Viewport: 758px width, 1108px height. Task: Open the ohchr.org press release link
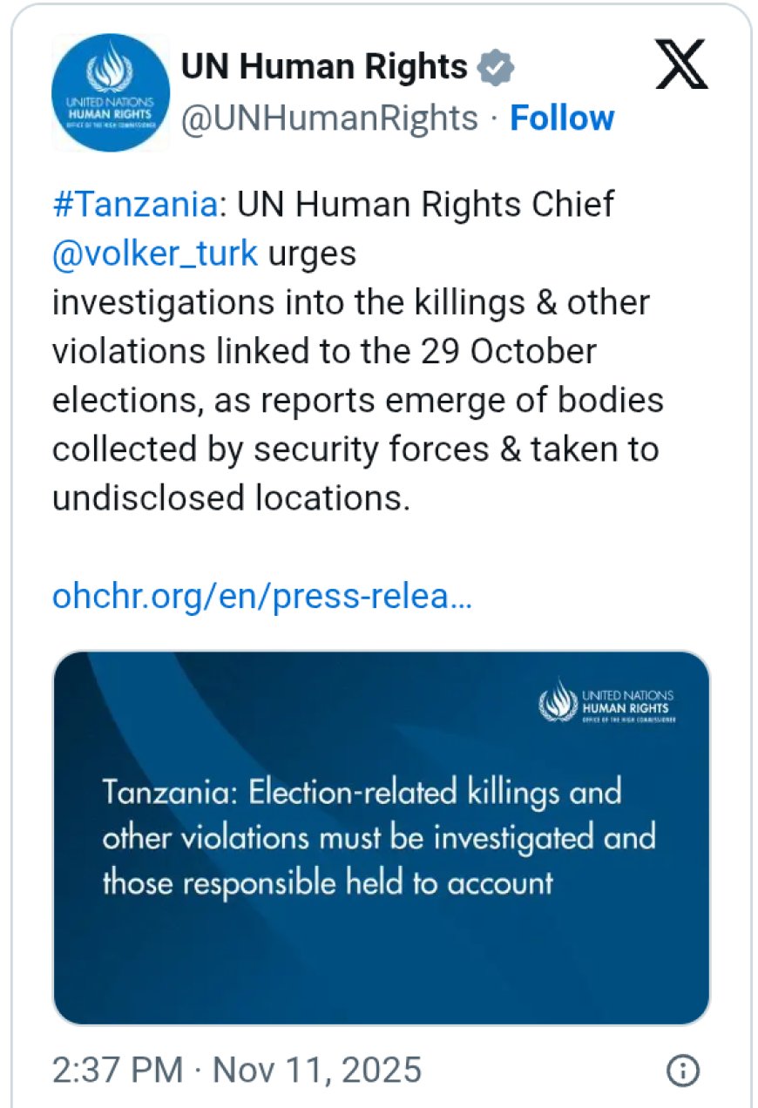click(262, 598)
